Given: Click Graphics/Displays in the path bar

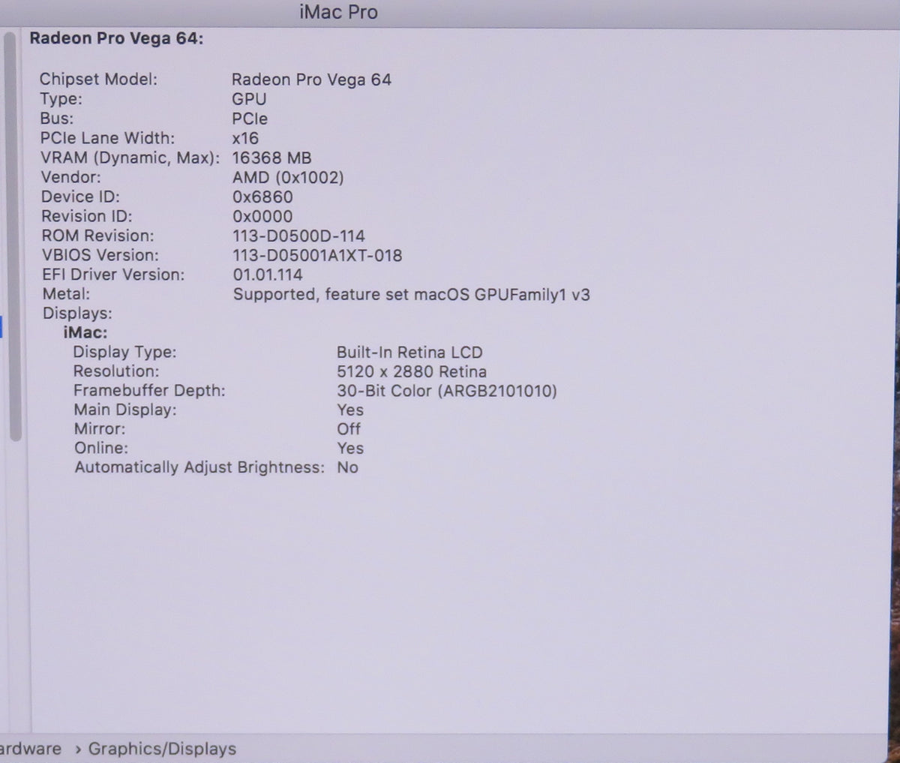Looking at the screenshot, I should pos(162,749).
